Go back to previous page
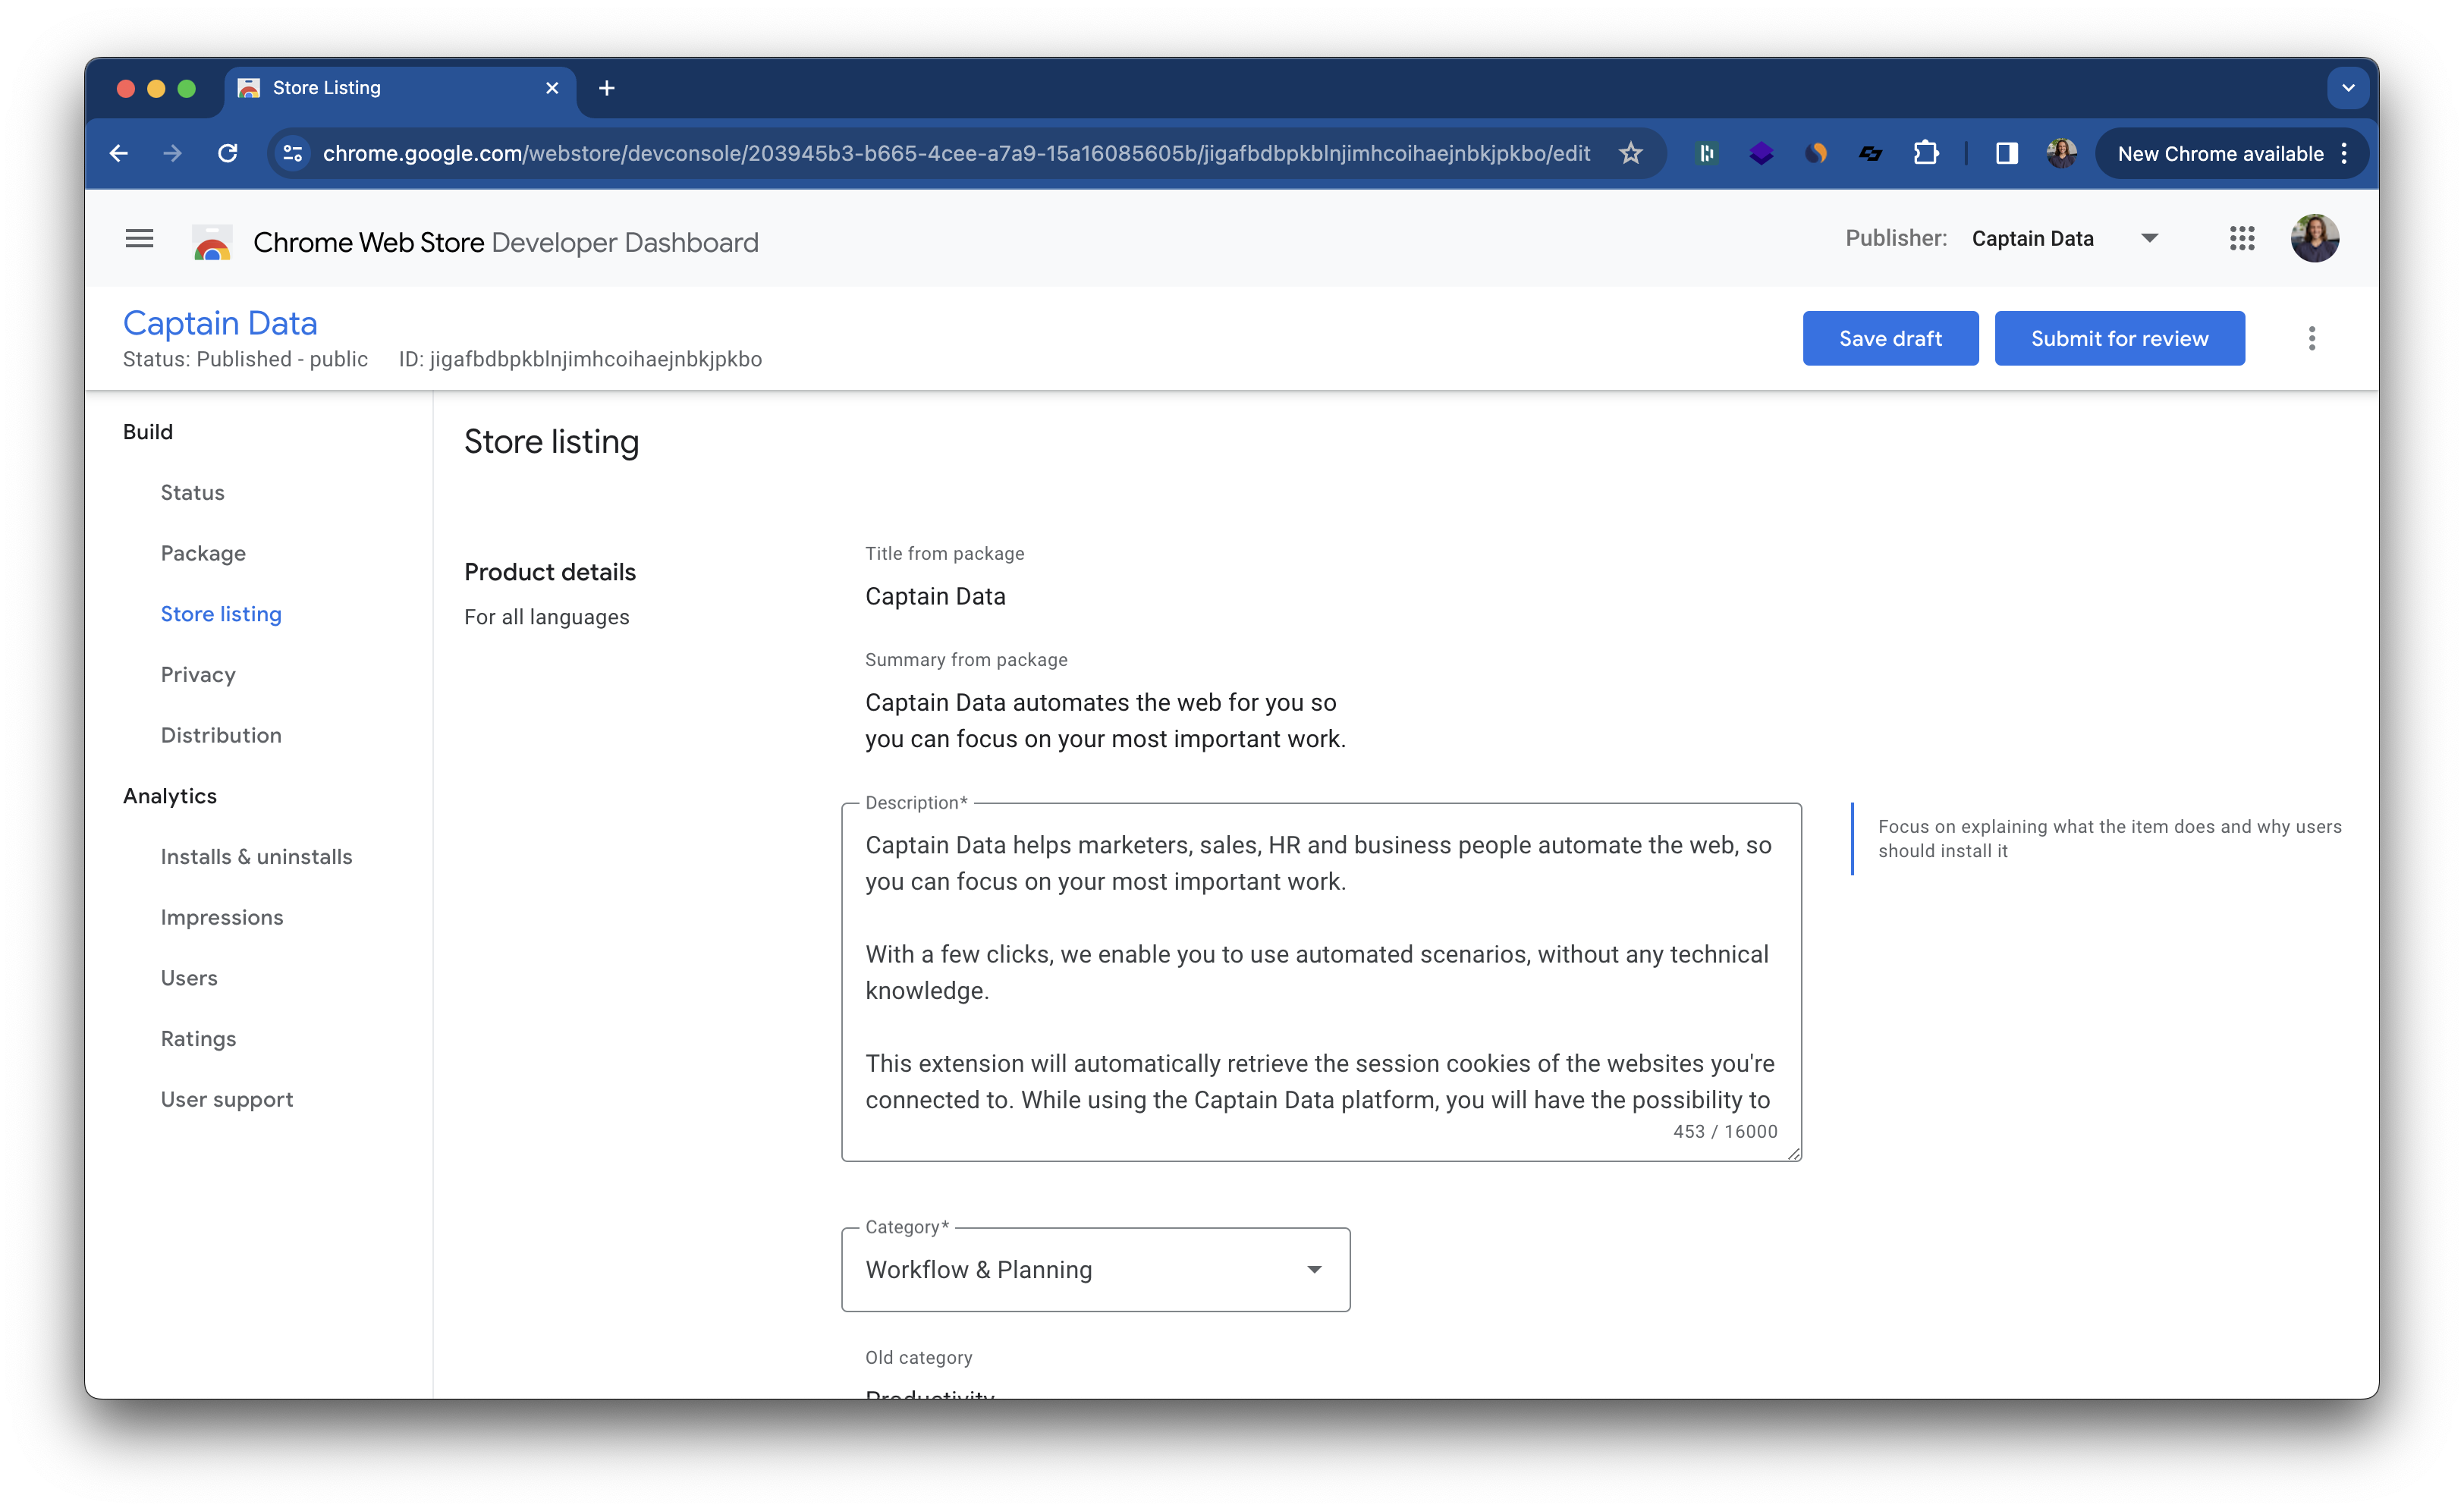Image resolution: width=2464 pixels, height=1511 pixels. [x=119, y=153]
